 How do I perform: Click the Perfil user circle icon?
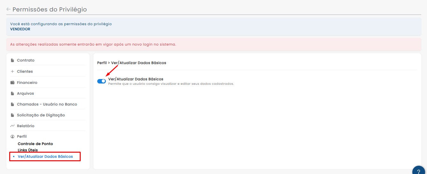12,136
